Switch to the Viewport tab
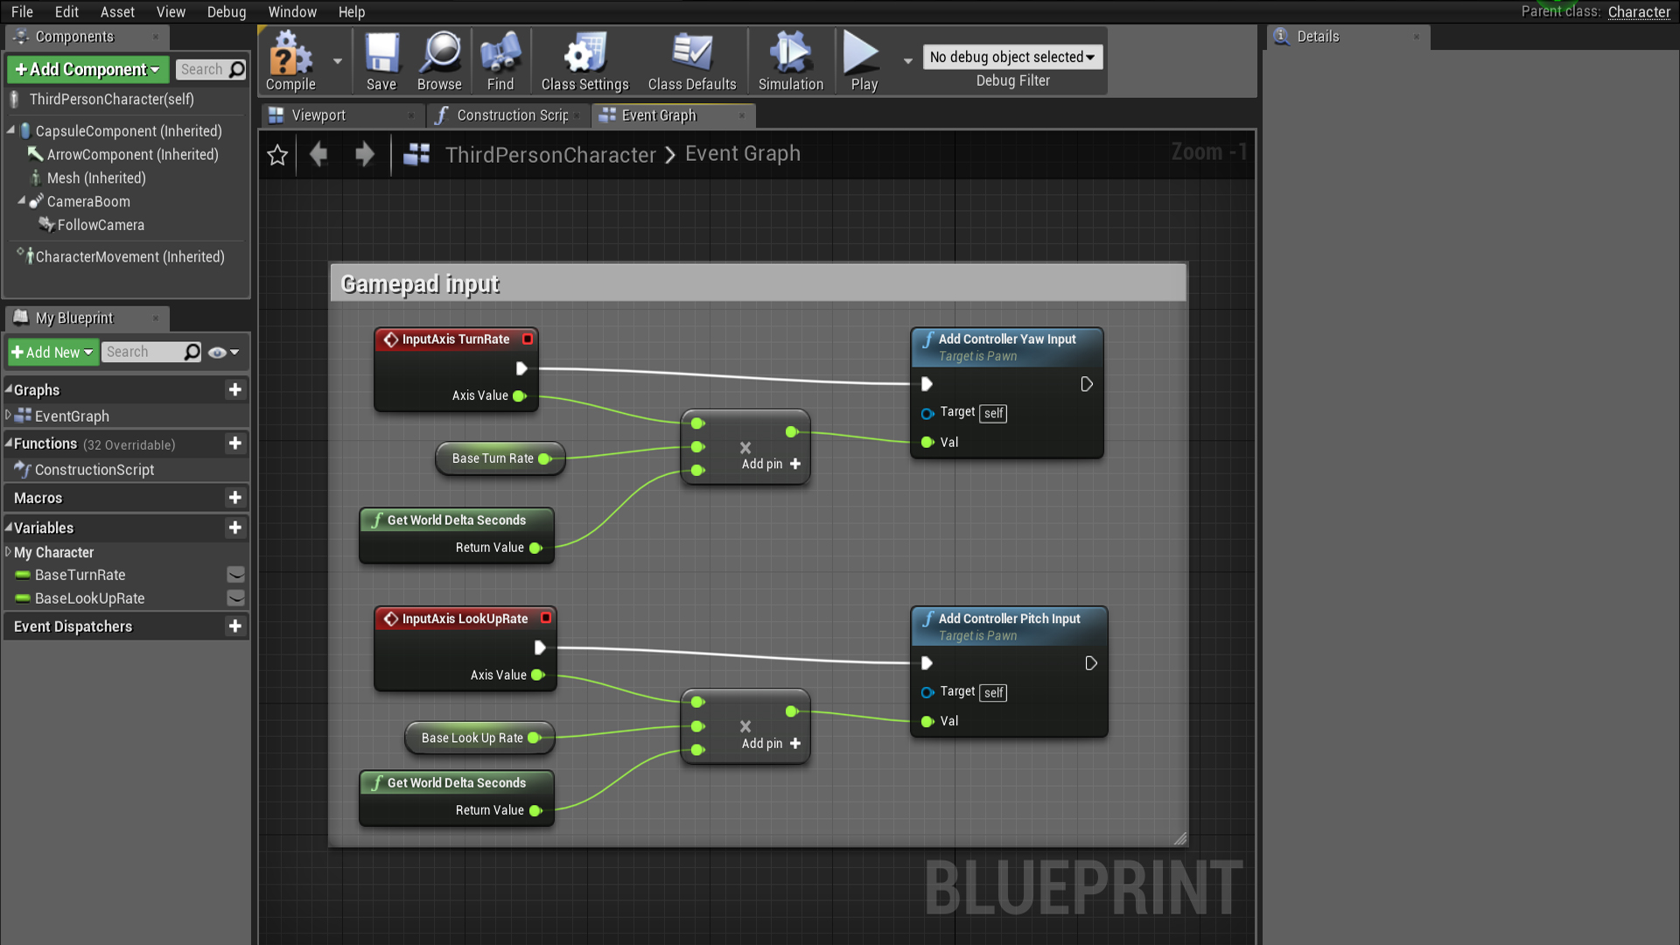 [x=318, y=115]
